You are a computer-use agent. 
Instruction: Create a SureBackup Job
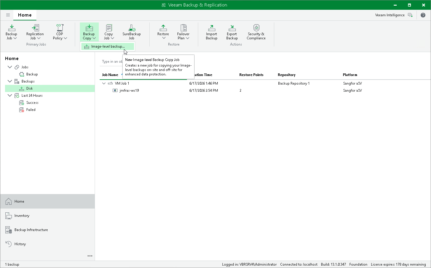coord(132,32)
